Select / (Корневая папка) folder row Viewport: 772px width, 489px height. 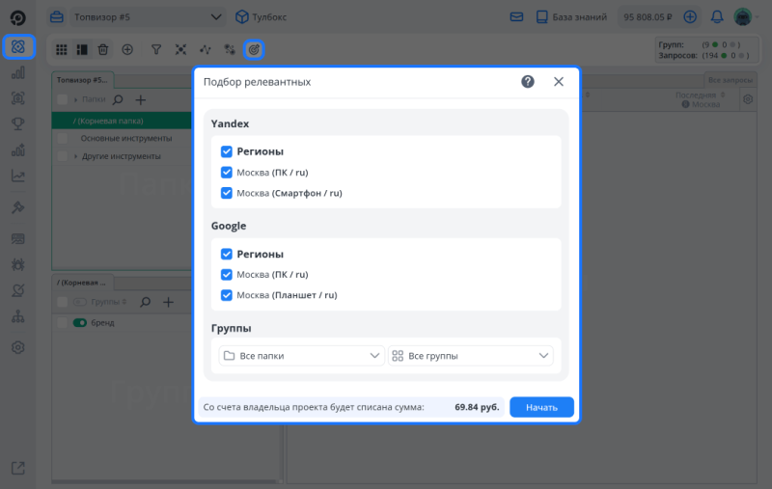122,121
